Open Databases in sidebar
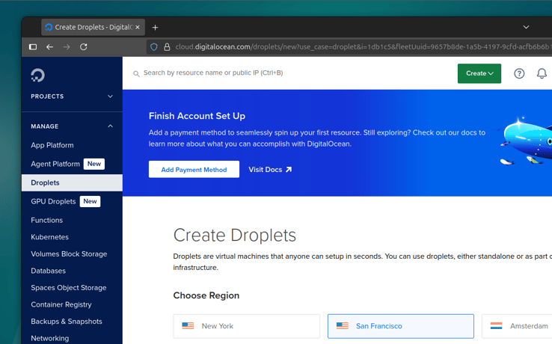 (48, 271)
